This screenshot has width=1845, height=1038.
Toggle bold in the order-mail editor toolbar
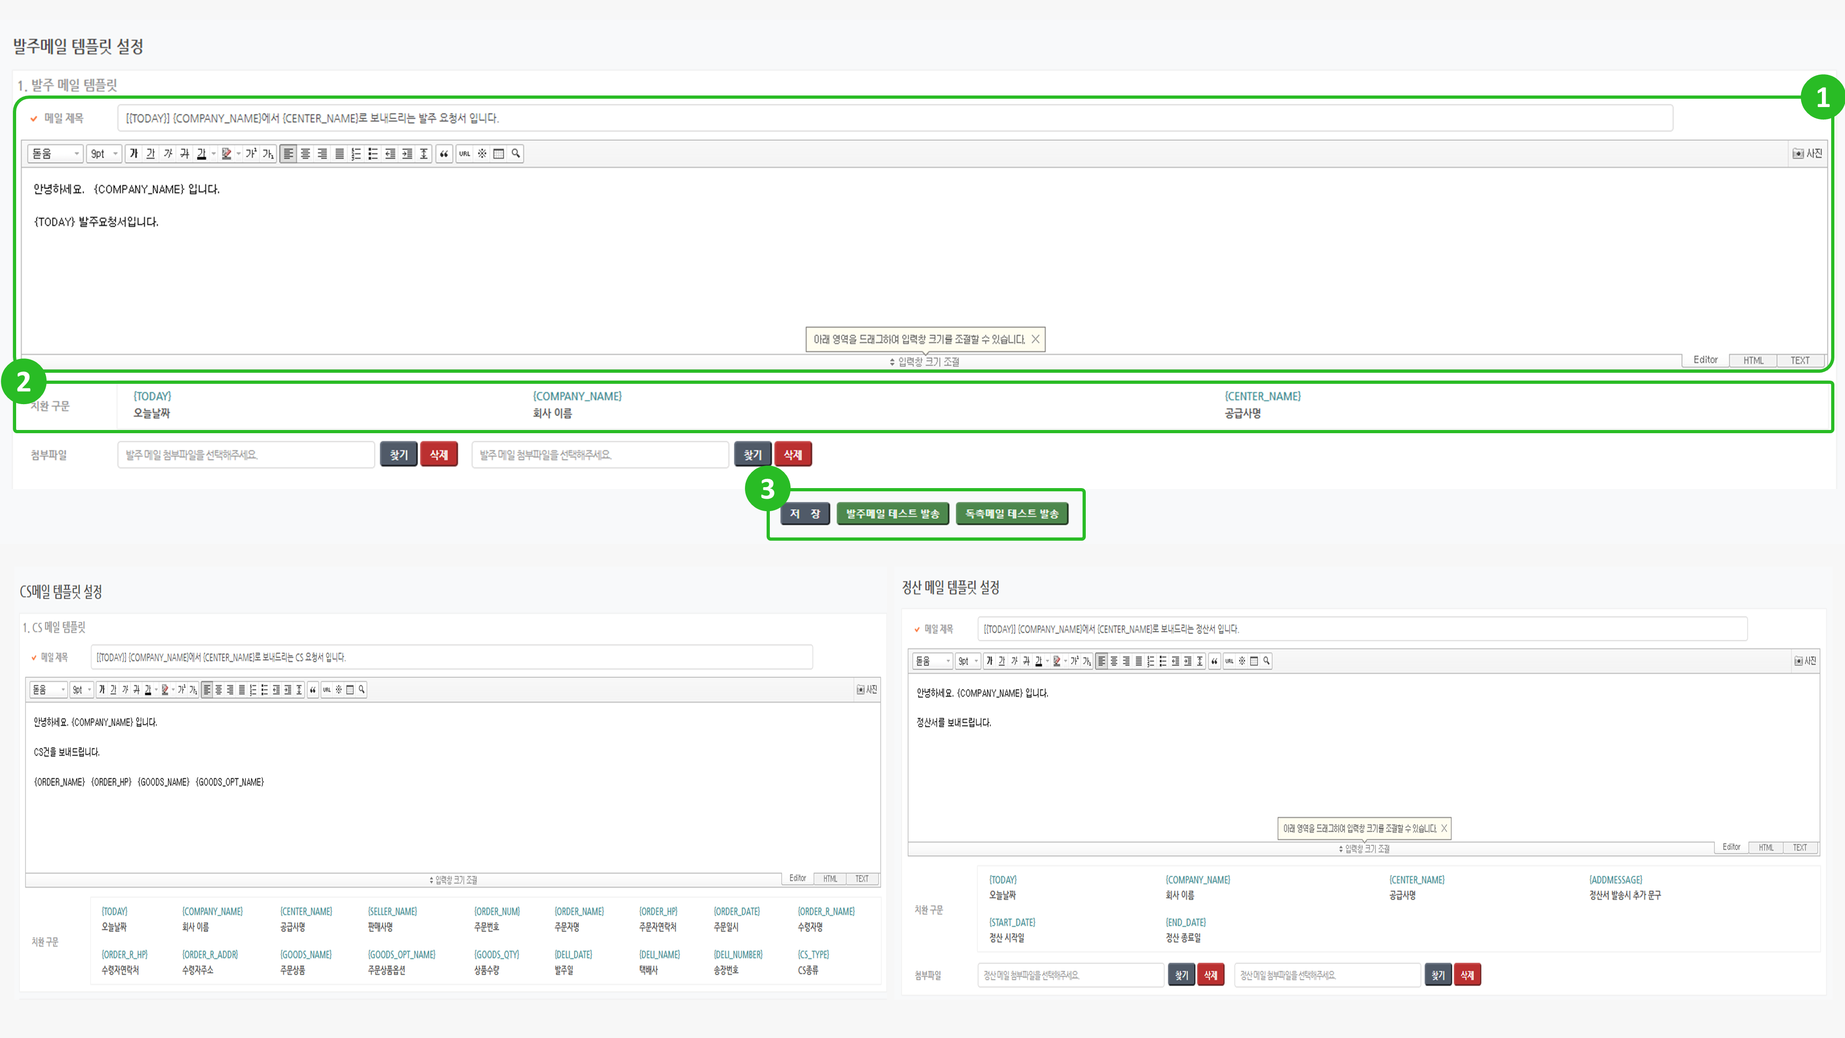pyautogui.click(x=134, y=153)
